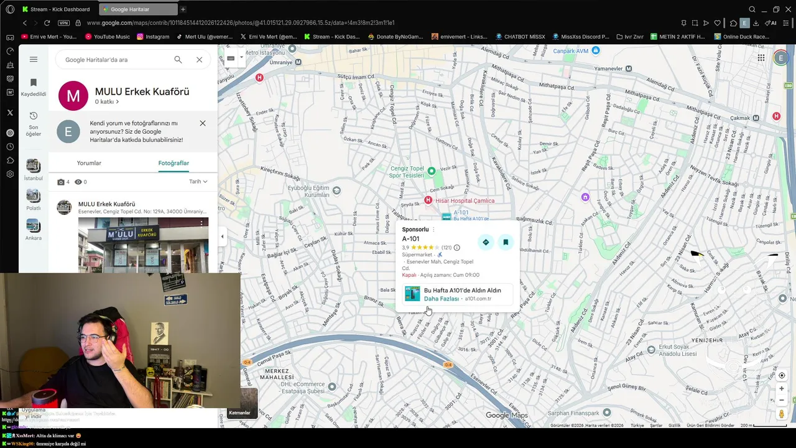
Task: Open the Google account avatar on the map
Action: (x=781, y=58)
